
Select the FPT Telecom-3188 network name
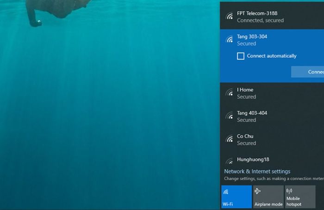coord(257,13)
